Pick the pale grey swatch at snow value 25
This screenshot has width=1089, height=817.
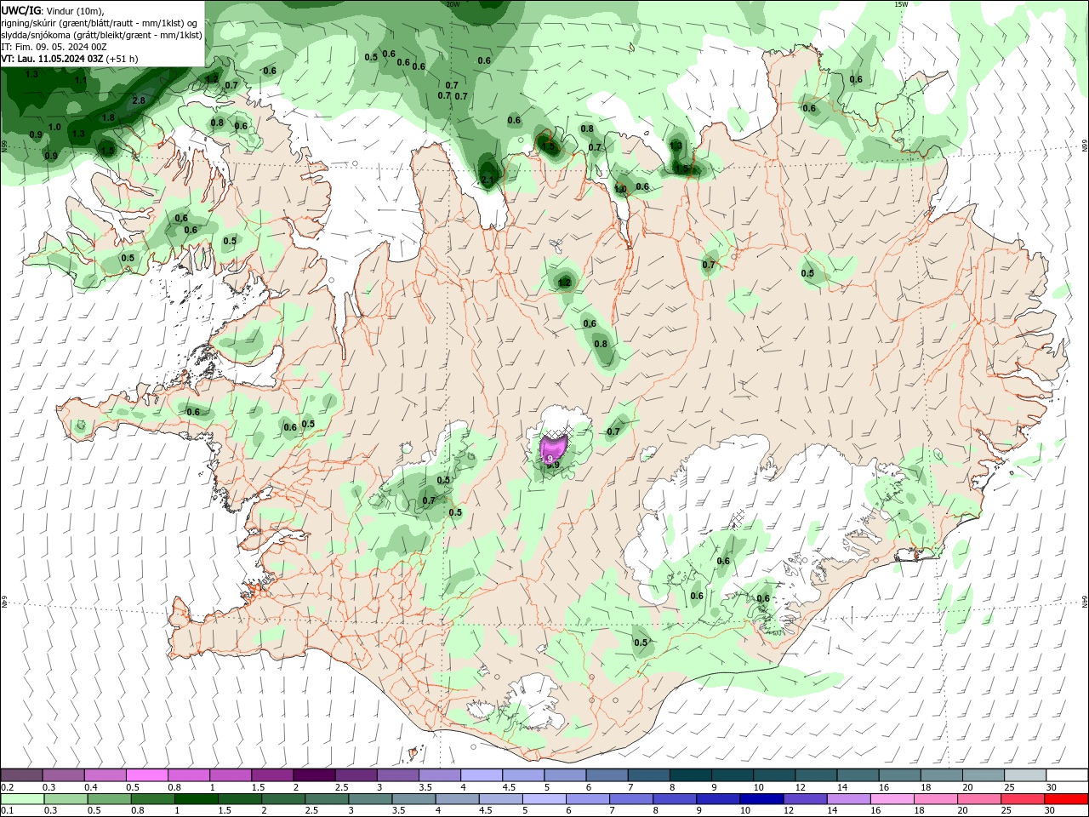(x=1025, y=775)
